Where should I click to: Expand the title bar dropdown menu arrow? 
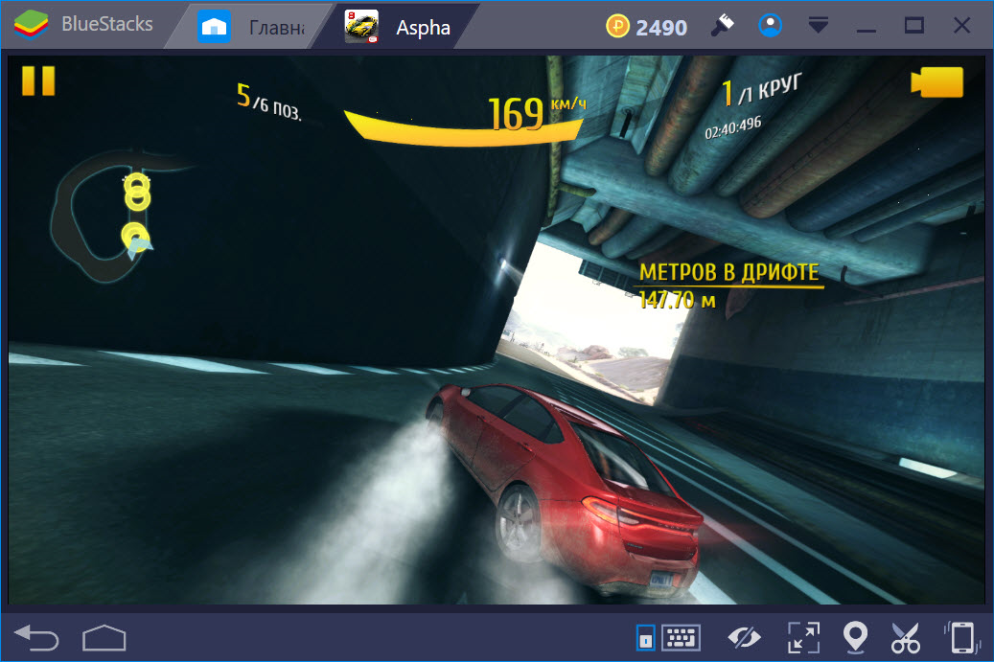(818, 26)
